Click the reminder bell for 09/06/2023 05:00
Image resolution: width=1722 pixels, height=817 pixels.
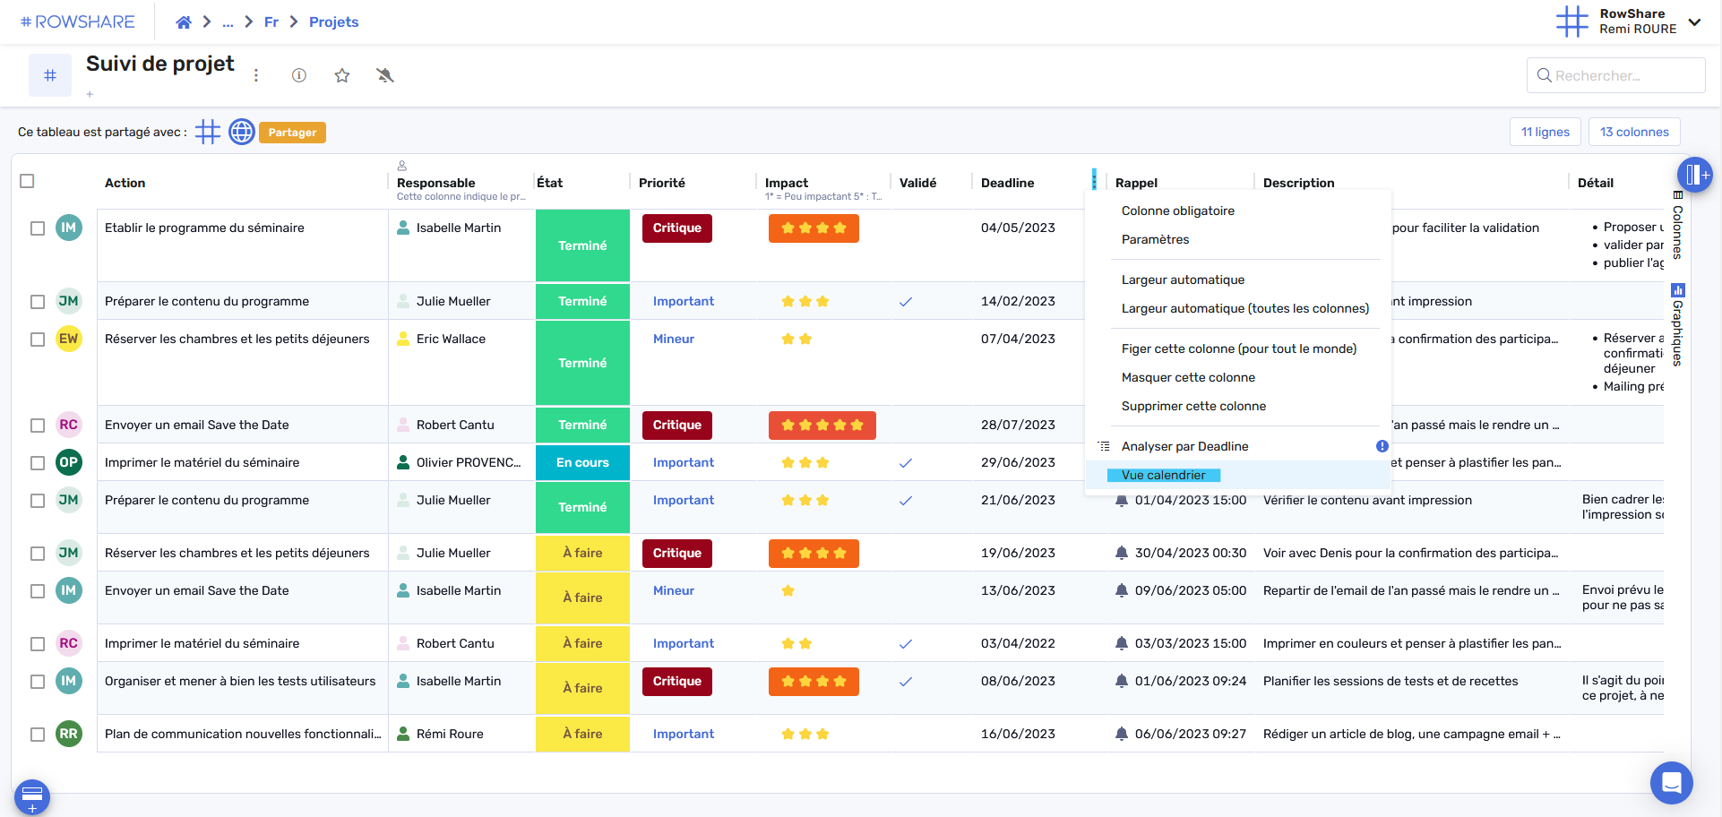pyautogui.click(x=1121, y=590)
